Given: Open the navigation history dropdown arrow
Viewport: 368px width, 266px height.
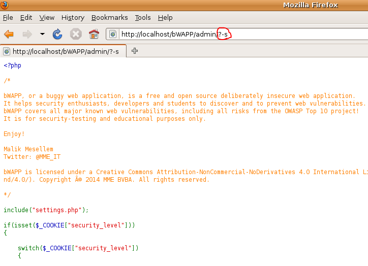Looking at the screenshot, I should (x=42, y=34).
